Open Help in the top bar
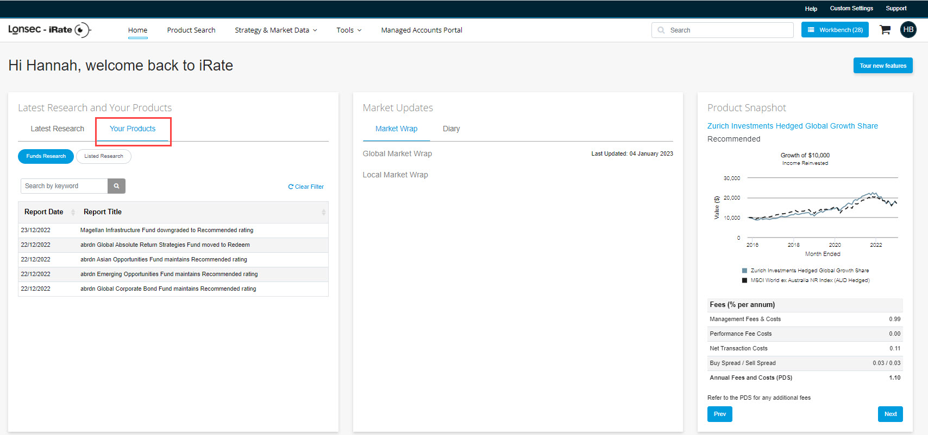This screenshot has width=928, height=435. tap(811, 9)
